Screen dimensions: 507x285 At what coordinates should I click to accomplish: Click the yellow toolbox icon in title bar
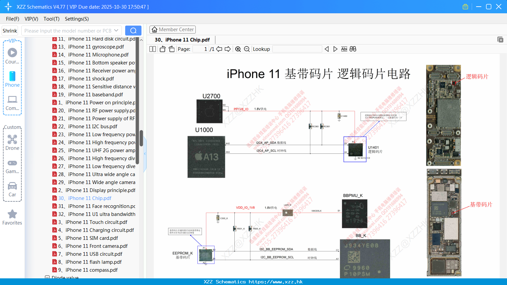click(465, 7)
